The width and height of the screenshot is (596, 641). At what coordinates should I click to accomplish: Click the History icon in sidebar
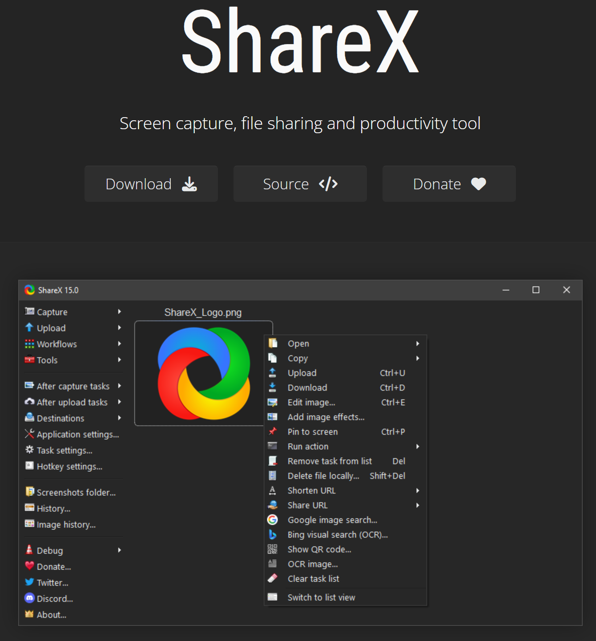click(x=29, y=507)
